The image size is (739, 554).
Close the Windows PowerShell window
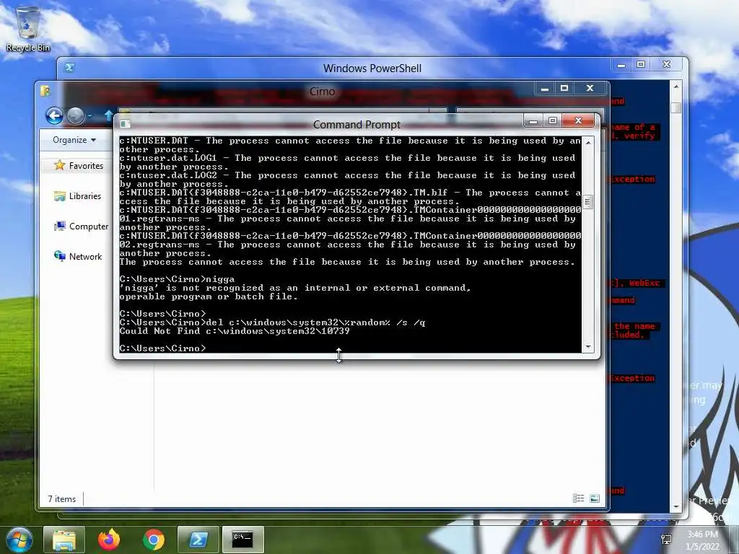pos(666,64)
